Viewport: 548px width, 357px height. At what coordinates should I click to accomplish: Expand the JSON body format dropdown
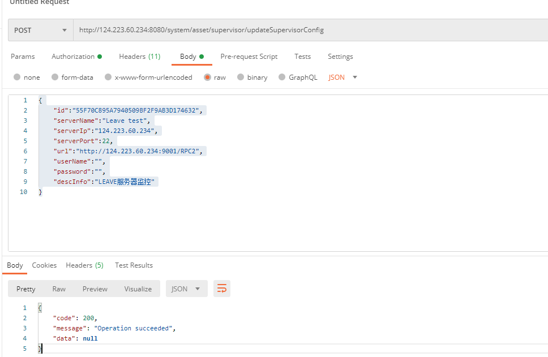(343, 78)
